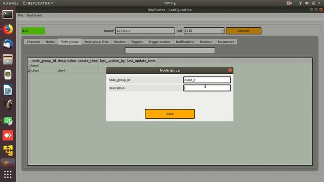Click the Connect button

tap(244, 31)
